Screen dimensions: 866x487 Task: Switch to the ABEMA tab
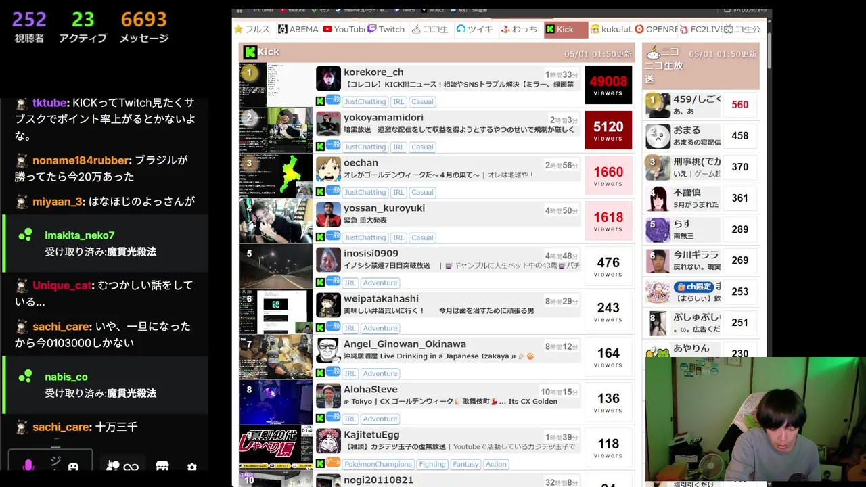(298, 29)
